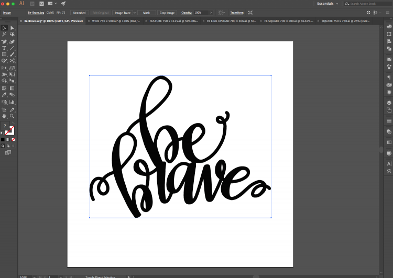The height and width of the screenshot is (278, 393).
Task: Select the Free Transform tool
Action: coord(12,74)
